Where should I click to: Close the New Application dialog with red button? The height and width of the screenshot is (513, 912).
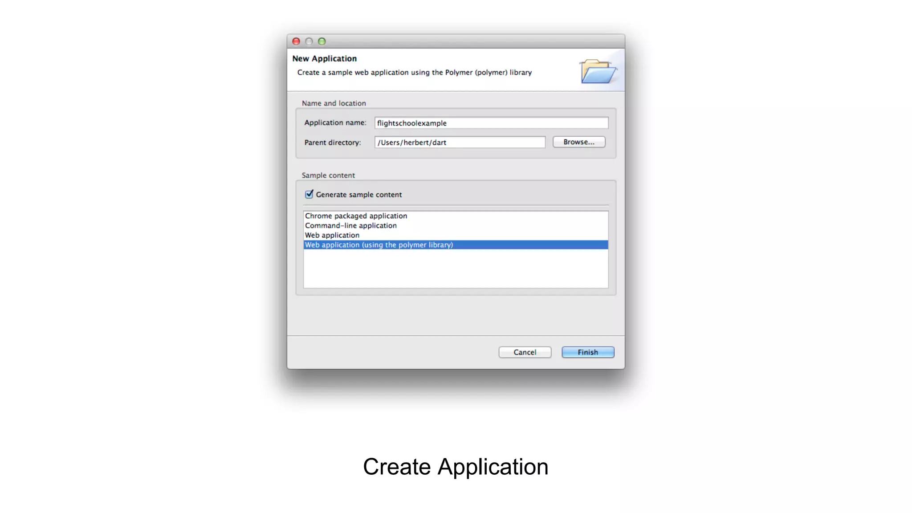coord(296,41)
